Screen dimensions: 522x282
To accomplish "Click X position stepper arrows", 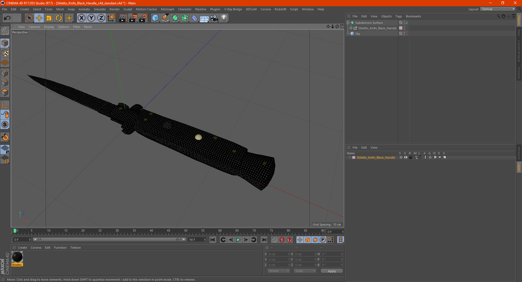I will point(289,254).
